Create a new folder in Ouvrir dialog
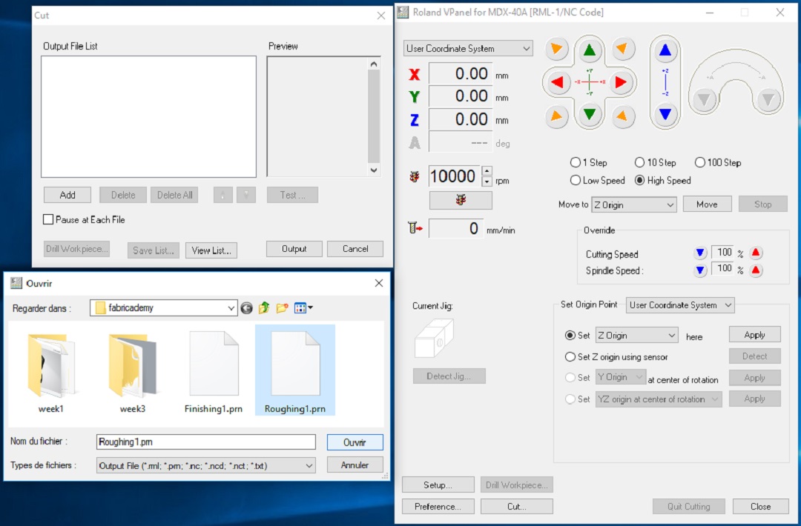The width and height of the screenshot is (801, 526). [282, 307]
